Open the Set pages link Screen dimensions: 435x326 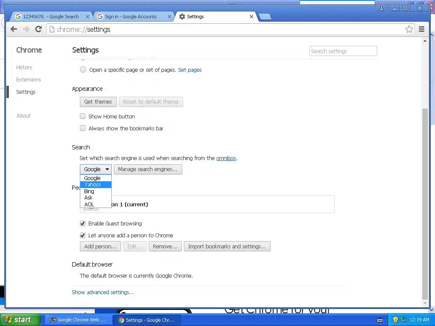click(190, 70)
